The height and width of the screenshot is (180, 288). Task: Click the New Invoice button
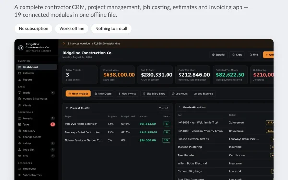tap(128, 94)
